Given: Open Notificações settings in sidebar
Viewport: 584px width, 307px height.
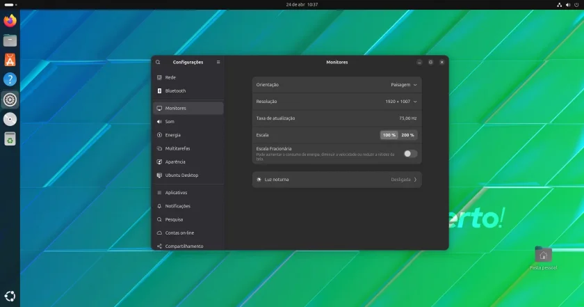Looking at the screenshot, I should (x=188, y=206).
